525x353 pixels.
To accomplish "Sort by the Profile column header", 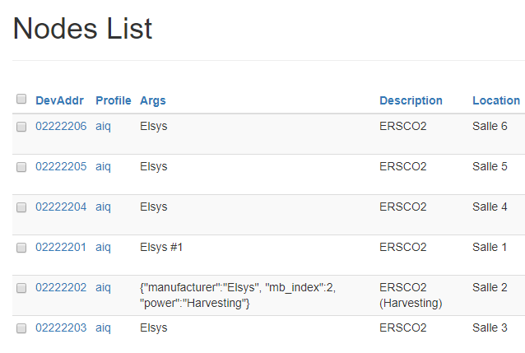I will tap(113, 100).
